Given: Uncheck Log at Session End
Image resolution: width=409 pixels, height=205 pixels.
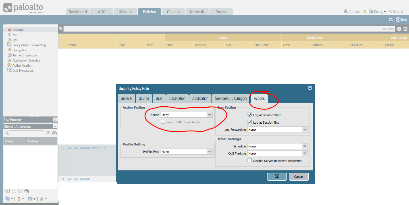Looking at the screenshot, I should [x=250, y=122].
